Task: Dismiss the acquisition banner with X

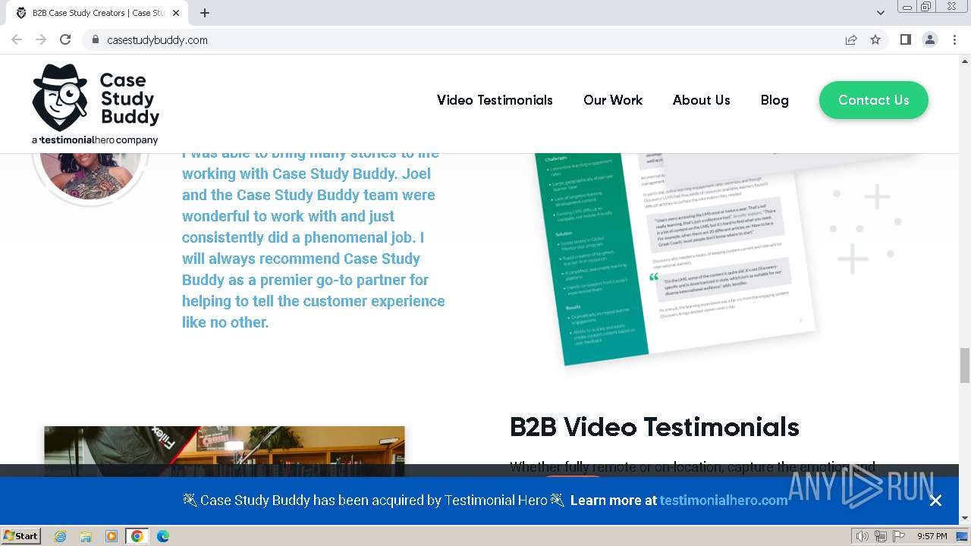Action: pos(935,500)
